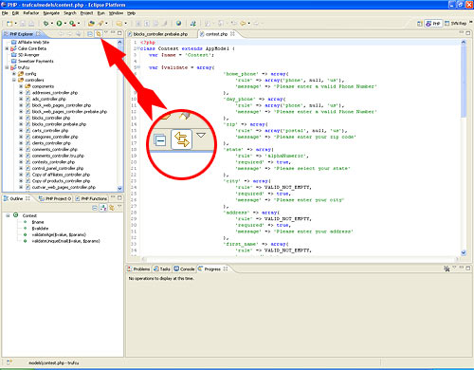
Task: Collapse the Contest class in Outline
Action: (x=8, y=215)
